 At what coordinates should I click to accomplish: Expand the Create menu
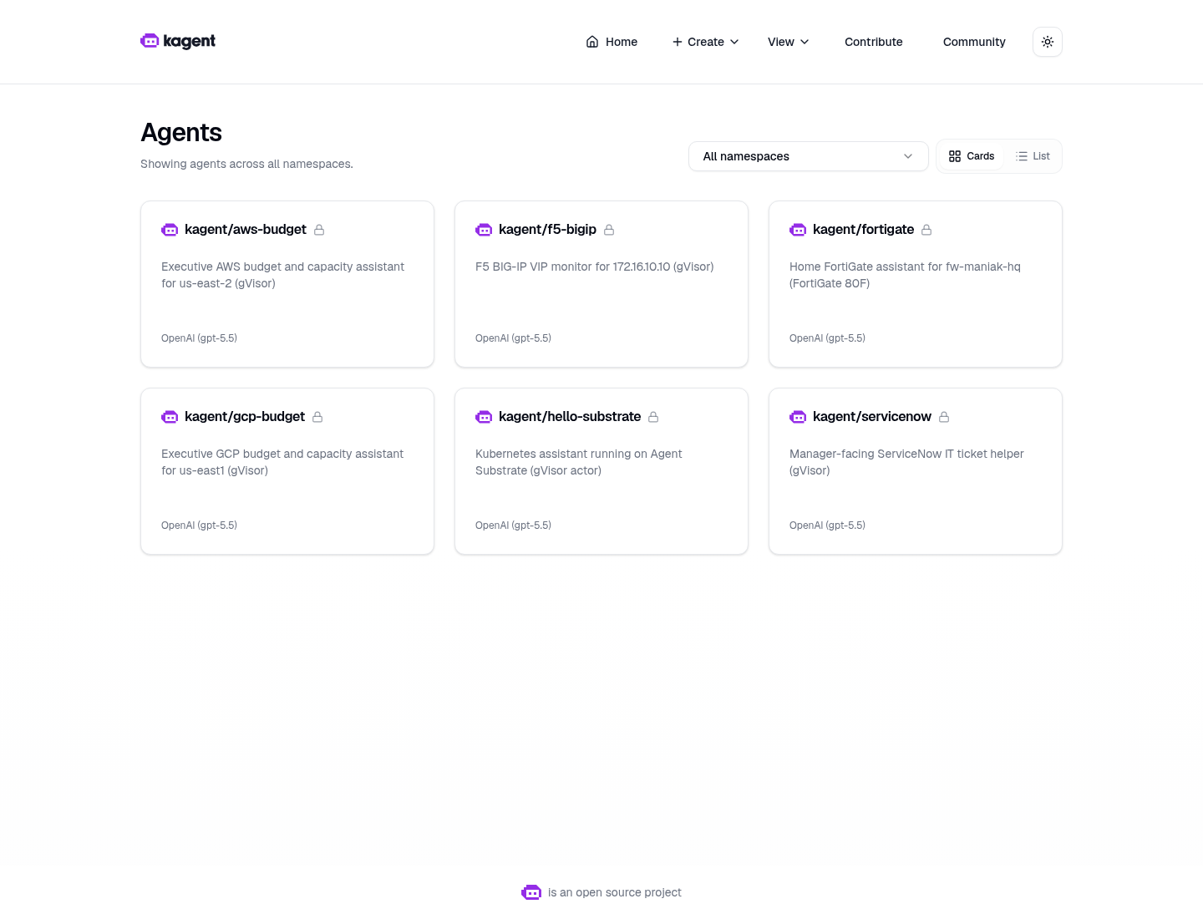coord(706,42)
